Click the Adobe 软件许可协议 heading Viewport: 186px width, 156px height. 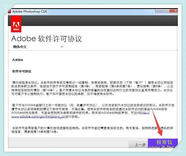tap(47, 39)
